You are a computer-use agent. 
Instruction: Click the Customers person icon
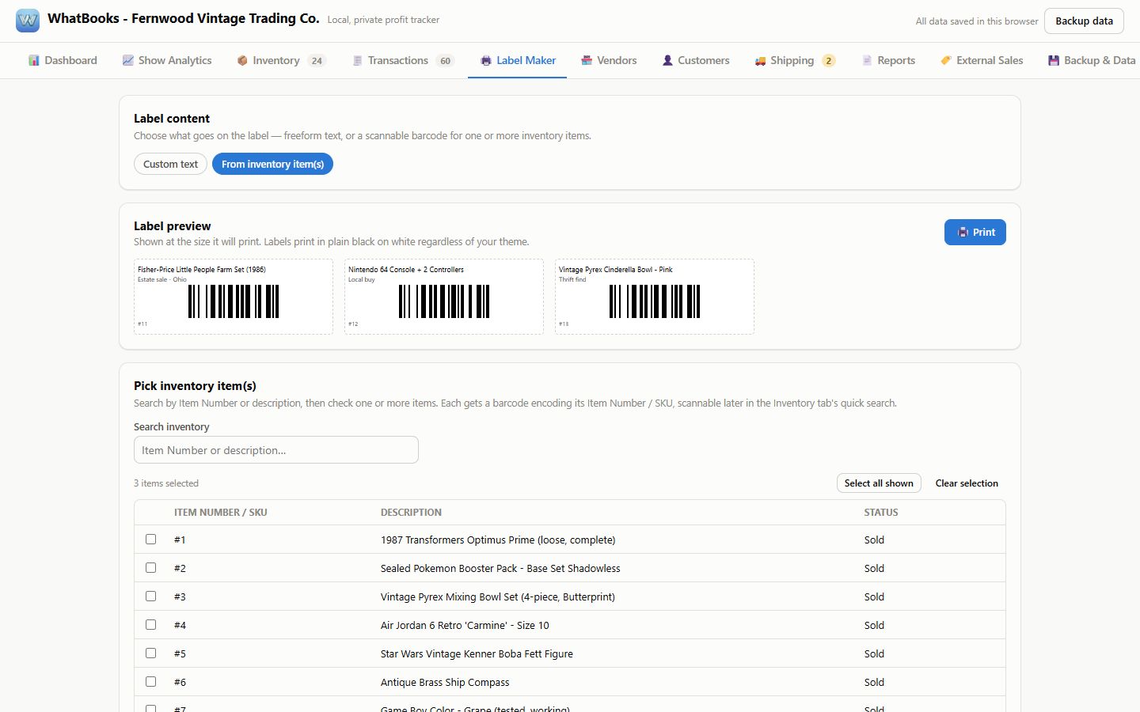click(x=667, y=60)
